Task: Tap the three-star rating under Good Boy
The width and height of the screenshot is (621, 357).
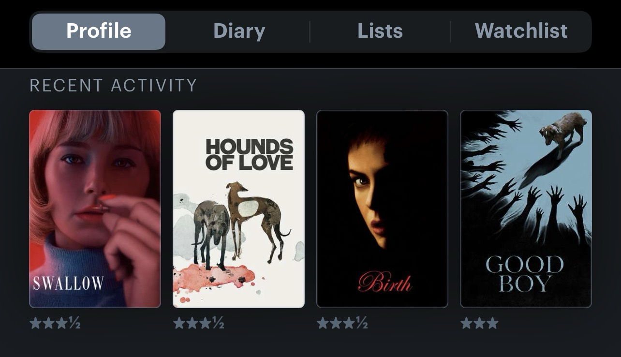Action: coord(479,323)
